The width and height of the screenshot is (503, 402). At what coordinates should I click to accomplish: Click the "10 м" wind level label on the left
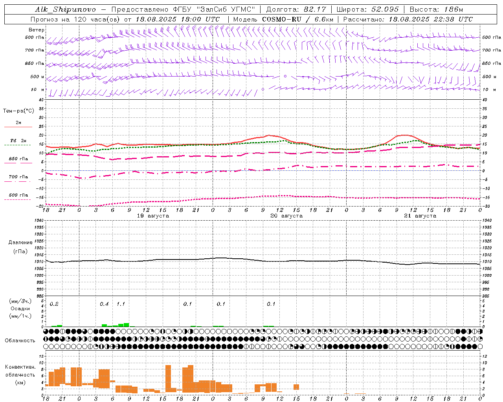[x=38, y=90]
